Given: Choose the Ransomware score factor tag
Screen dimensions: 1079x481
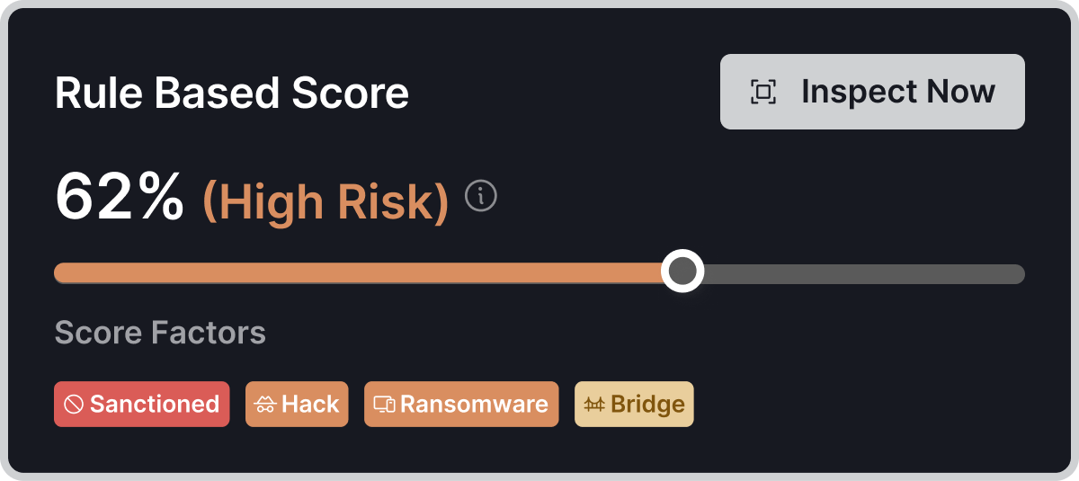Looking at the screenshot, I should pos(461,405).
